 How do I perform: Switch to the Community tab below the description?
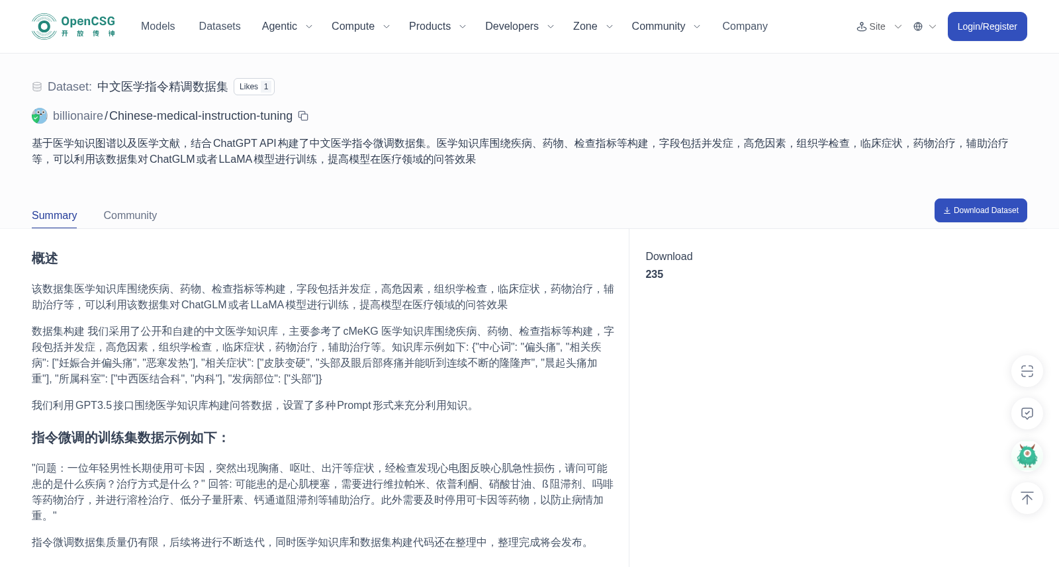tap(130, 216)
